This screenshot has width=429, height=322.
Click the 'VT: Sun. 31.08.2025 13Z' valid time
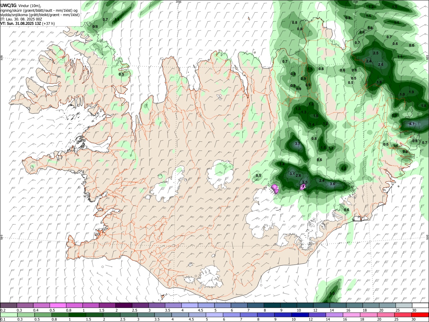[x=27, y=23]
